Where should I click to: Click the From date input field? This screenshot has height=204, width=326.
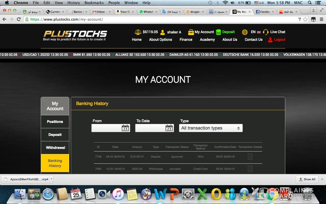(x=111, y=128)
